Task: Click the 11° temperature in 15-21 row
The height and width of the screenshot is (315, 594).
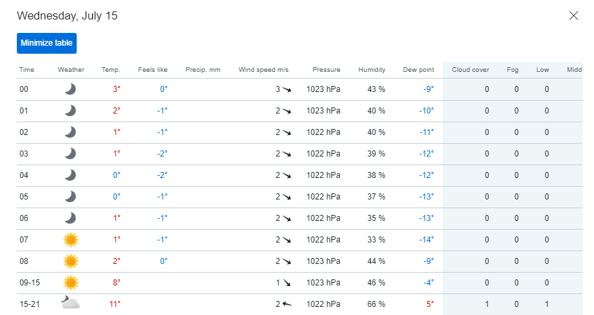Action: tap(114, 304)
